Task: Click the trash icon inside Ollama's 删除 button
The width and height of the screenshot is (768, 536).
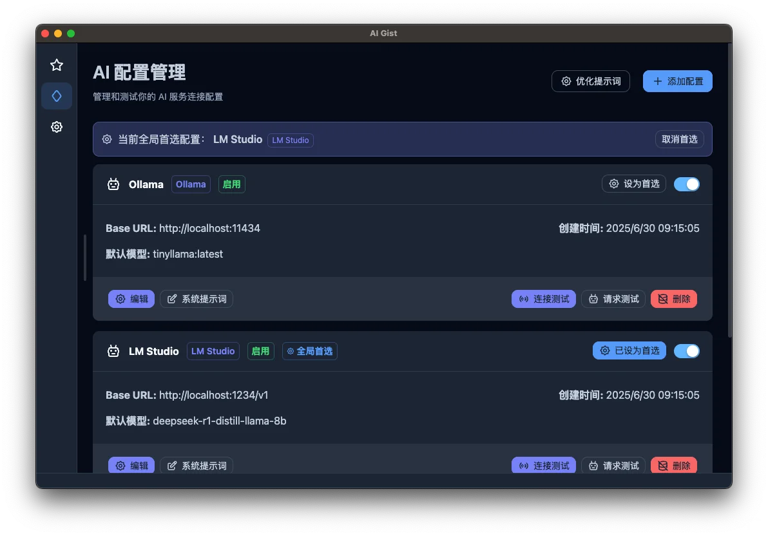Action: [x=662, y=299]
